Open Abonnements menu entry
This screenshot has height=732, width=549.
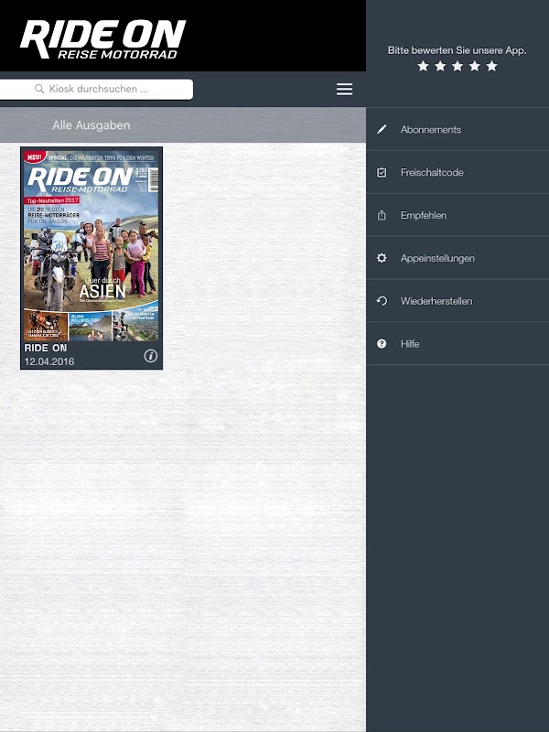[x=457, y=129]
